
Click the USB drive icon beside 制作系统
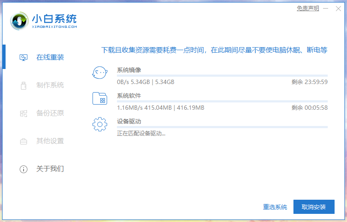point(24,85)
